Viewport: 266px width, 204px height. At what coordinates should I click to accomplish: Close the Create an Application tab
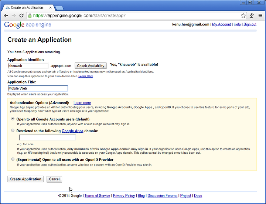click(50, 8)
